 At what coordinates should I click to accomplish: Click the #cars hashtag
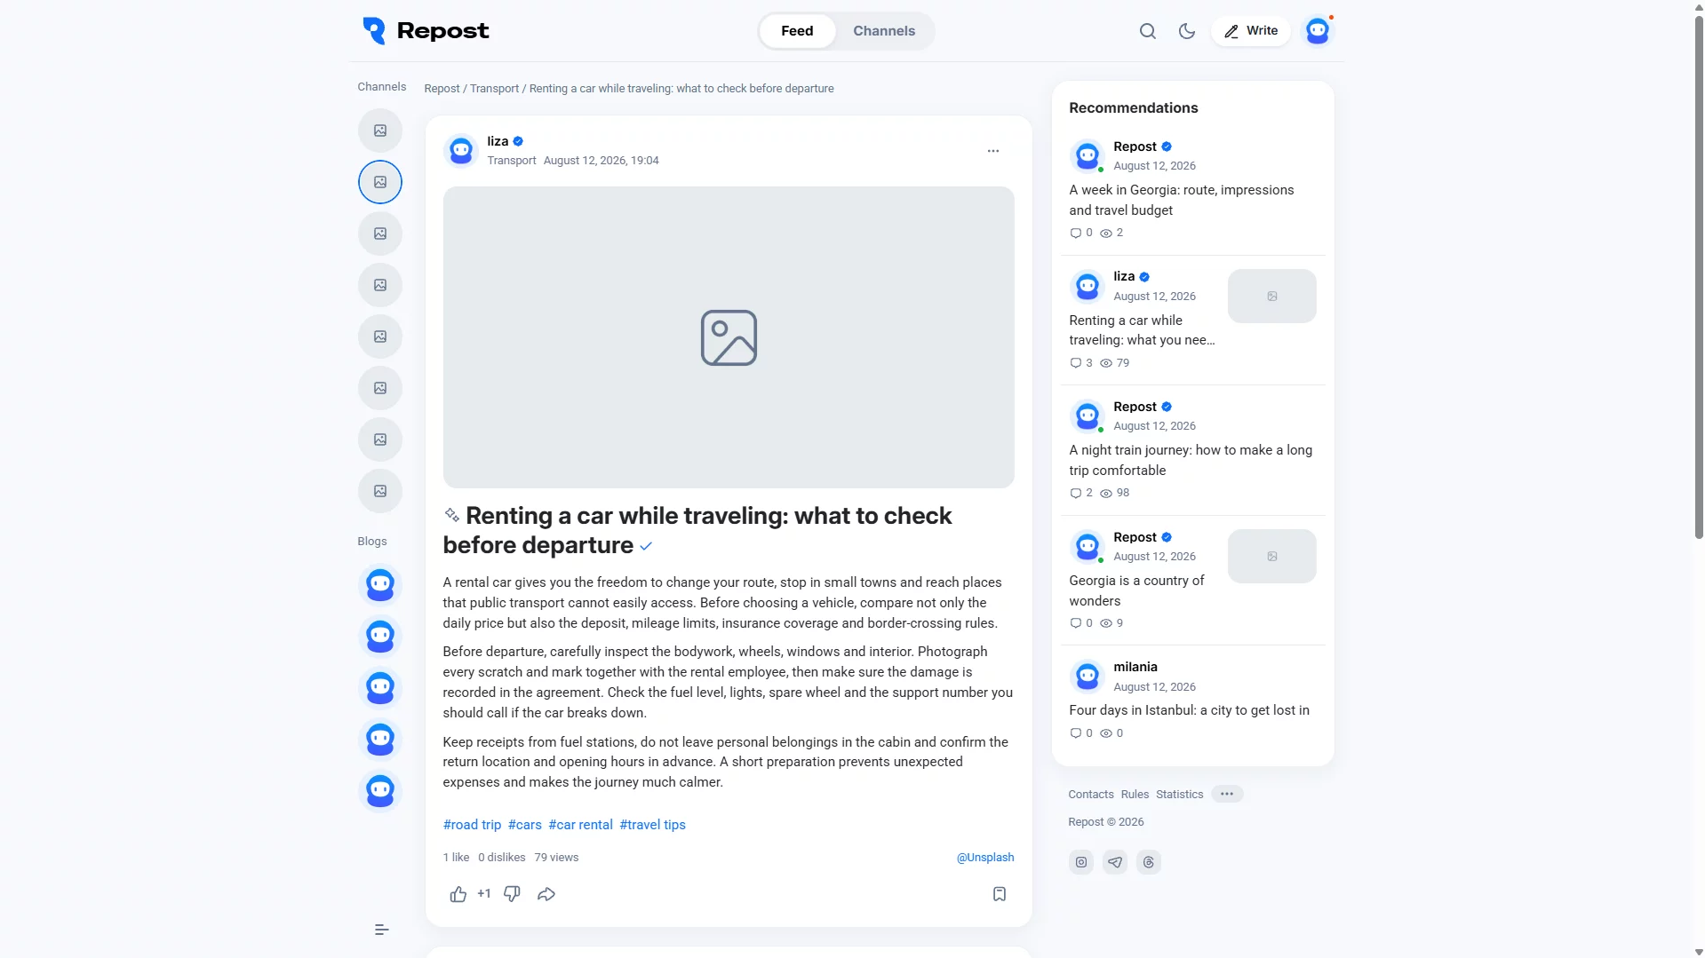[x=524, y=825]
